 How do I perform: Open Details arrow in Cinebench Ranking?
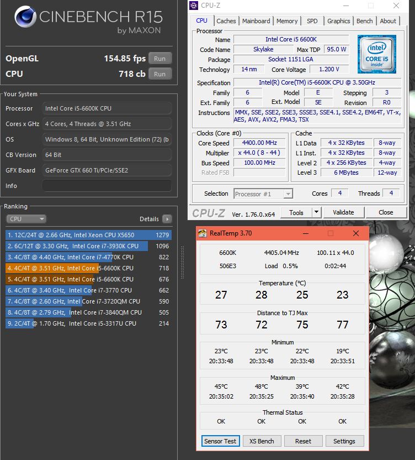coord(167,219)
